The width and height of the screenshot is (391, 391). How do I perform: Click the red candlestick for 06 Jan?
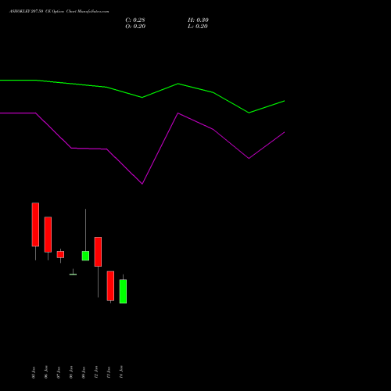48,235
